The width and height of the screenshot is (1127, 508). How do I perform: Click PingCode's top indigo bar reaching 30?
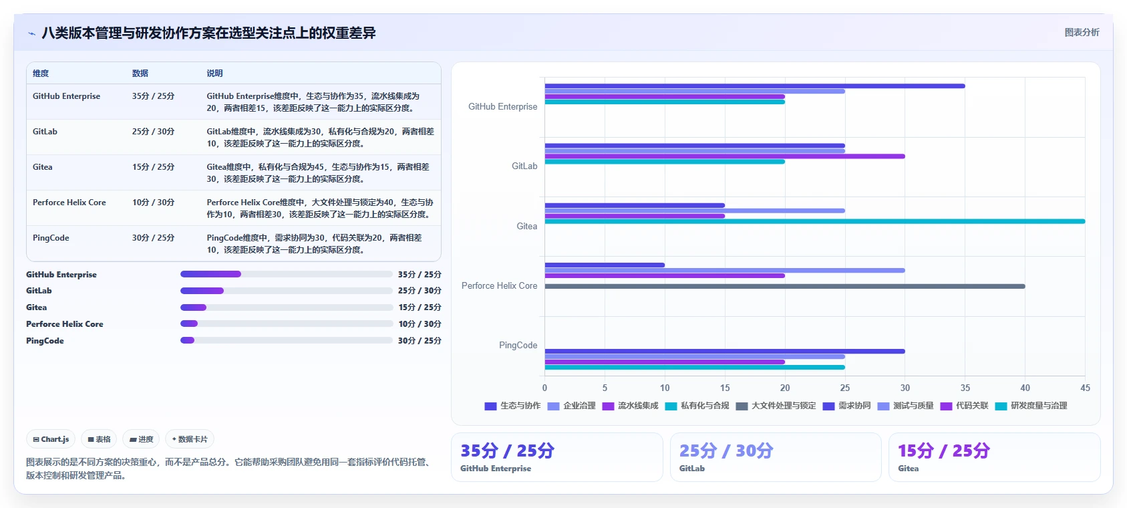click(724, 351)
